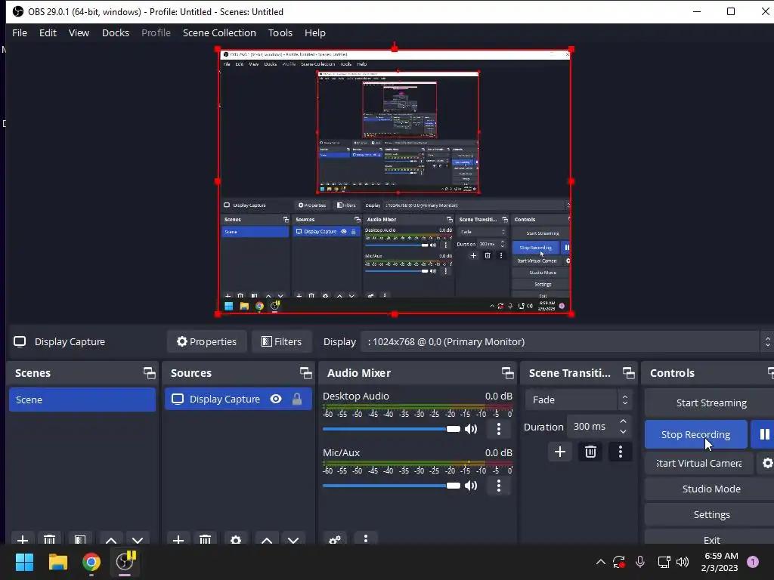Pause the recording
This screenshot has height=580, width=774.
pyautogui.click(x=763, y=434)
